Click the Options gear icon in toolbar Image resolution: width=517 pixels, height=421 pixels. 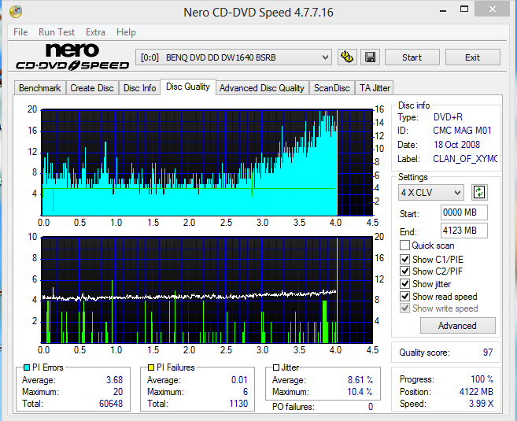click(x=347, y=57)
